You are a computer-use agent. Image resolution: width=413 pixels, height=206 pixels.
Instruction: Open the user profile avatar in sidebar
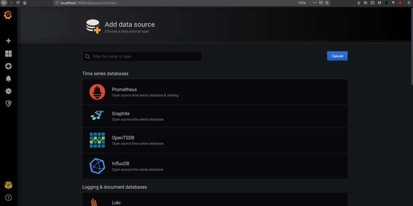point(8,185)
